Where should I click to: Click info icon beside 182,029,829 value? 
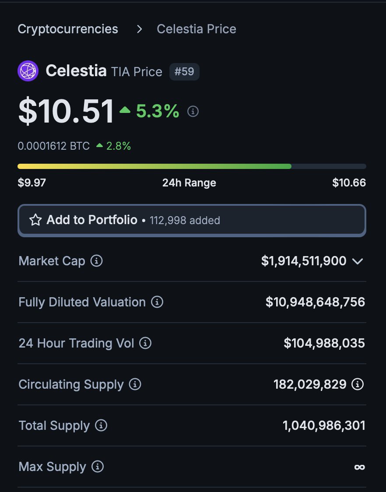coord(358,384)
